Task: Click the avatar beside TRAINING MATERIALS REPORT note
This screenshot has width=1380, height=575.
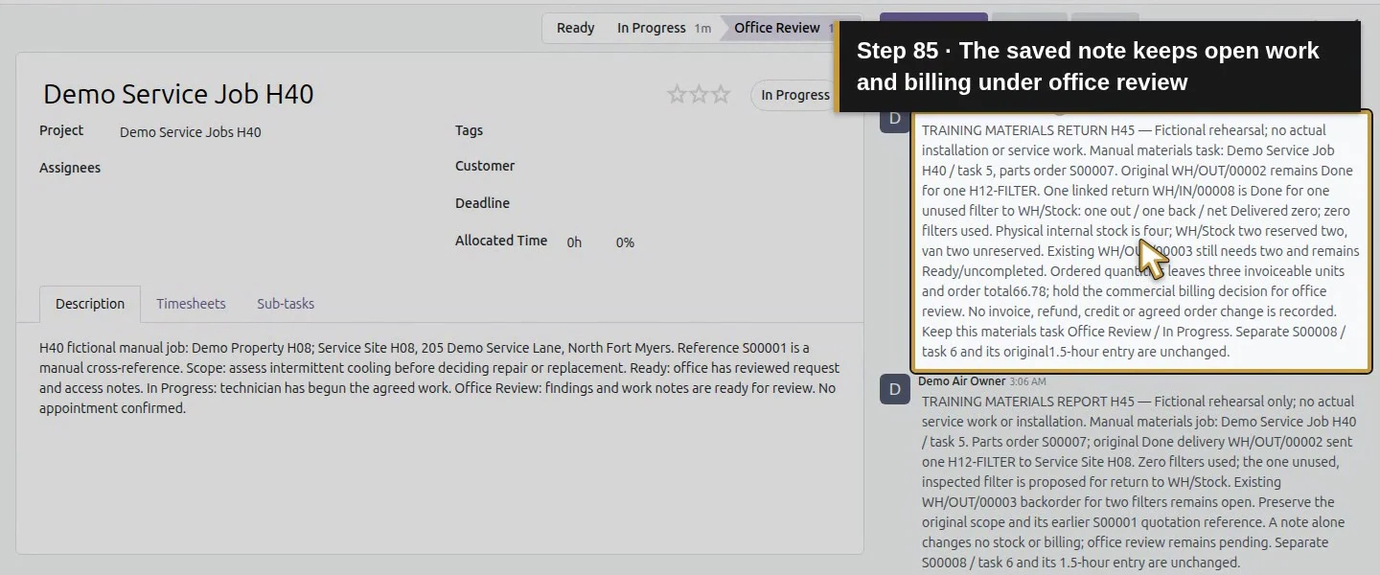Action: click(x=895, y=389)
